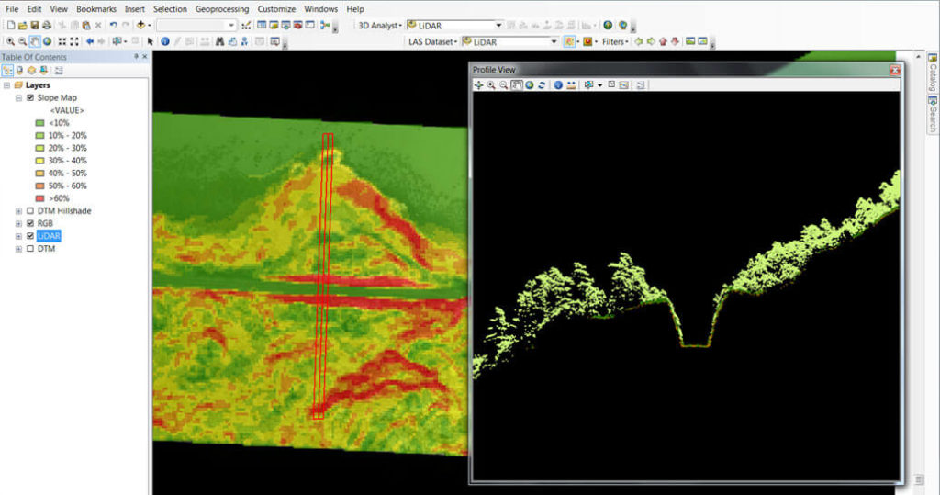Click Zoom In in Profile View window
The width and height of the screenshot is (940, 495).
click(491, 85)
